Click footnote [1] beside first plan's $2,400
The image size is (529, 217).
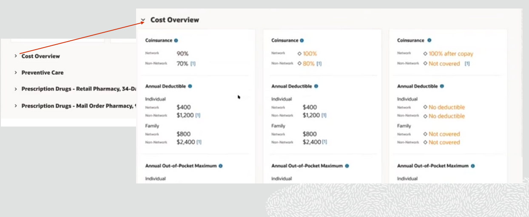pyautogui.click(x=199, y=142)
